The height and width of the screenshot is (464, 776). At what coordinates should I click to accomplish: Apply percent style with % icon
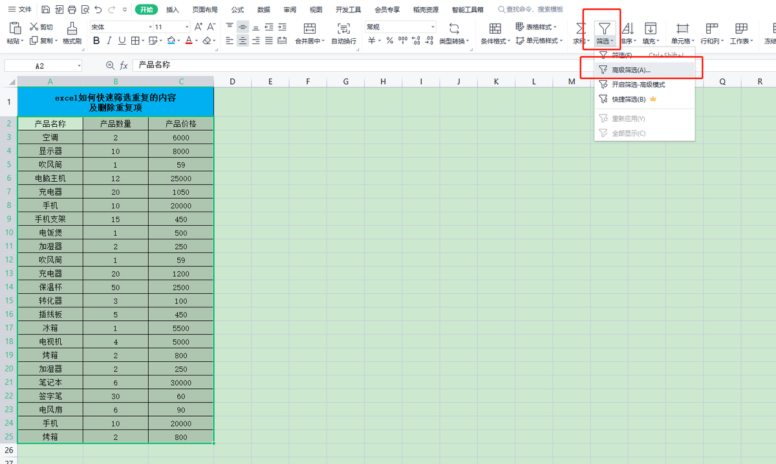(x=389, y=40)
